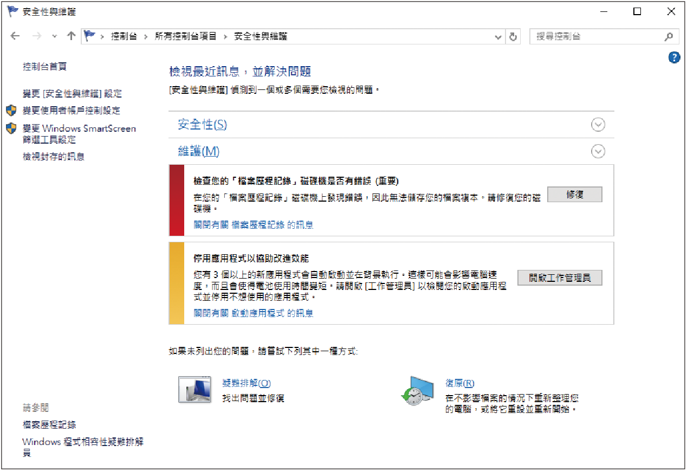Open the recent locations dropdown arrow
This screenshot has width=687, height=471.
[x=54, y=37]
